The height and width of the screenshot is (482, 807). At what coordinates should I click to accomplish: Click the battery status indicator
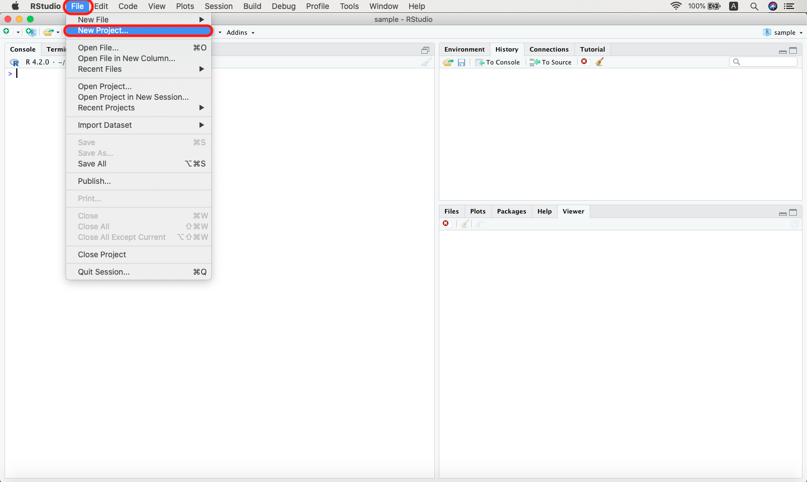(x=704, y=6)
